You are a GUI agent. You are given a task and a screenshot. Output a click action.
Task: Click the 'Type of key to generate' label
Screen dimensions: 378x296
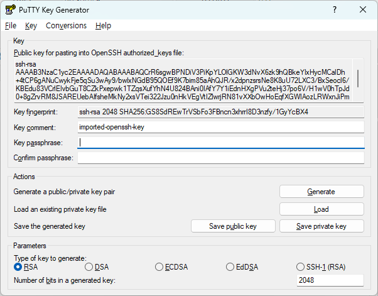coord(50,258)
